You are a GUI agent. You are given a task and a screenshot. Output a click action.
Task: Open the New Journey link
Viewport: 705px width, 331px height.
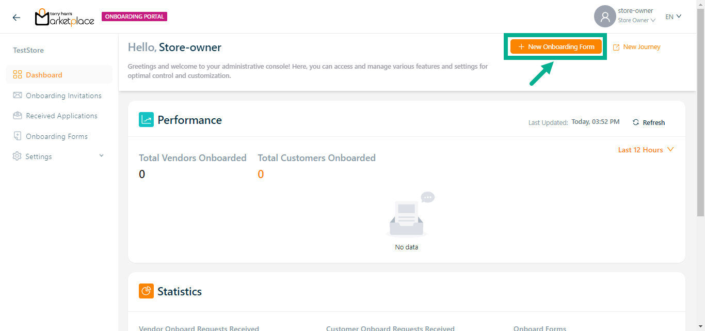636,47
